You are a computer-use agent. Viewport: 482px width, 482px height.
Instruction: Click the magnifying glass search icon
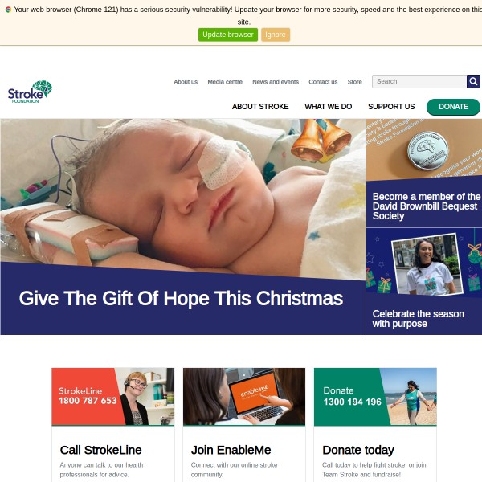473,81
